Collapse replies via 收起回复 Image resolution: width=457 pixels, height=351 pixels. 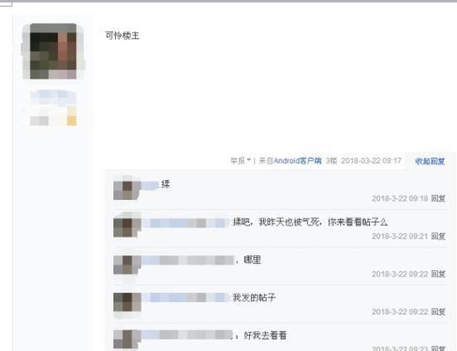pos(430,161)
